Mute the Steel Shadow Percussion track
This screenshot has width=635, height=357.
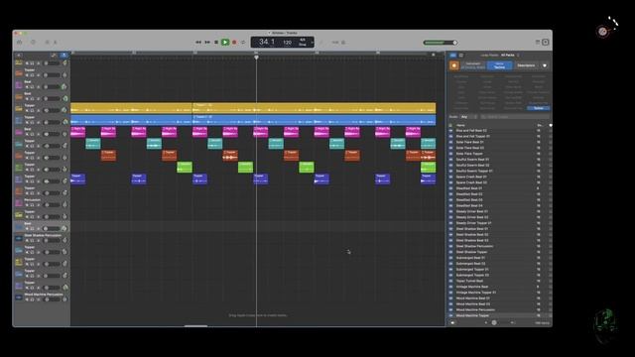tap(27, 240)
